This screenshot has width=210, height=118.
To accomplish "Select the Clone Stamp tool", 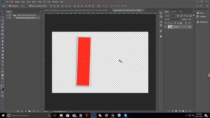I will coord(2,41).
